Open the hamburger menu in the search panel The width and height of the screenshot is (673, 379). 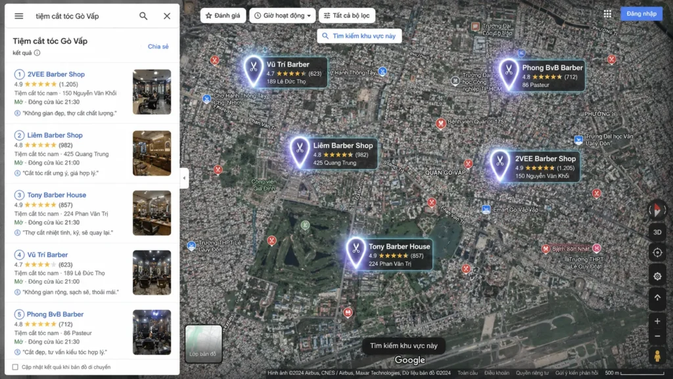click(19, 16)
